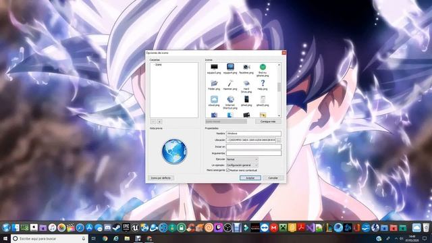Click the Cancelar button
This screenshot has height=243, width=432.
273,178
